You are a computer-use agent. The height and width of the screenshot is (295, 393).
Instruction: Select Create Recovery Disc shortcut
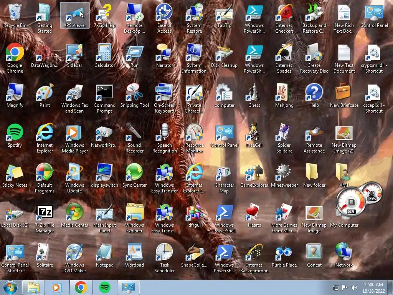tap(314, 59)
